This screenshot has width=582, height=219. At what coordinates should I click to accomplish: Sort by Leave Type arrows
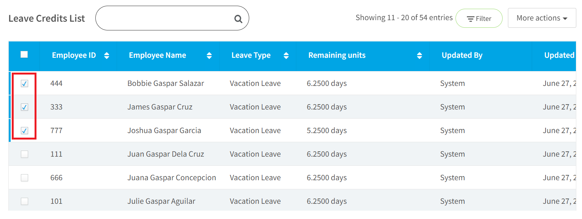tap(286, 56)
